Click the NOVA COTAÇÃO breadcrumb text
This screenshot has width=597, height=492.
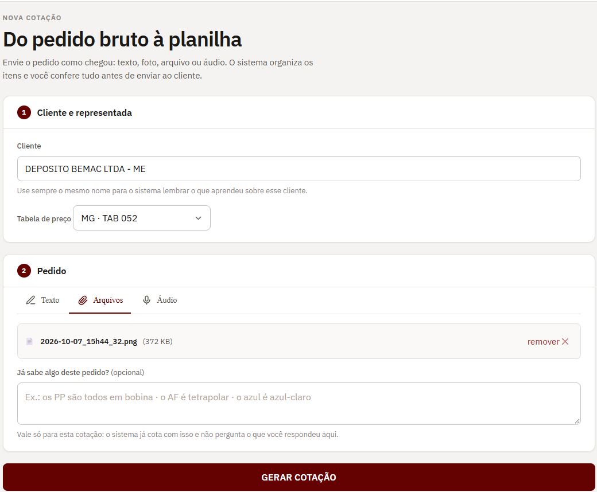pyautogui.click(x=32, y=18)
